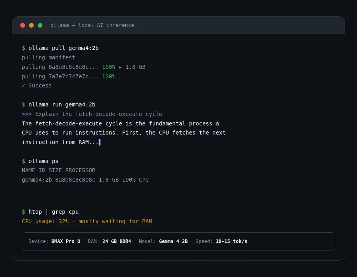Click the 'Success' status text
The width and height of the screenshot is (357, 277).
[40, 85]
